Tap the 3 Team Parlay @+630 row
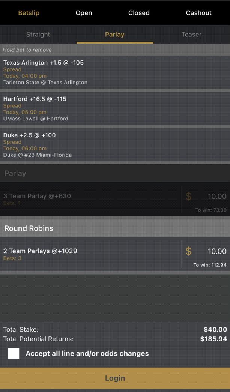 pos(90,199)
